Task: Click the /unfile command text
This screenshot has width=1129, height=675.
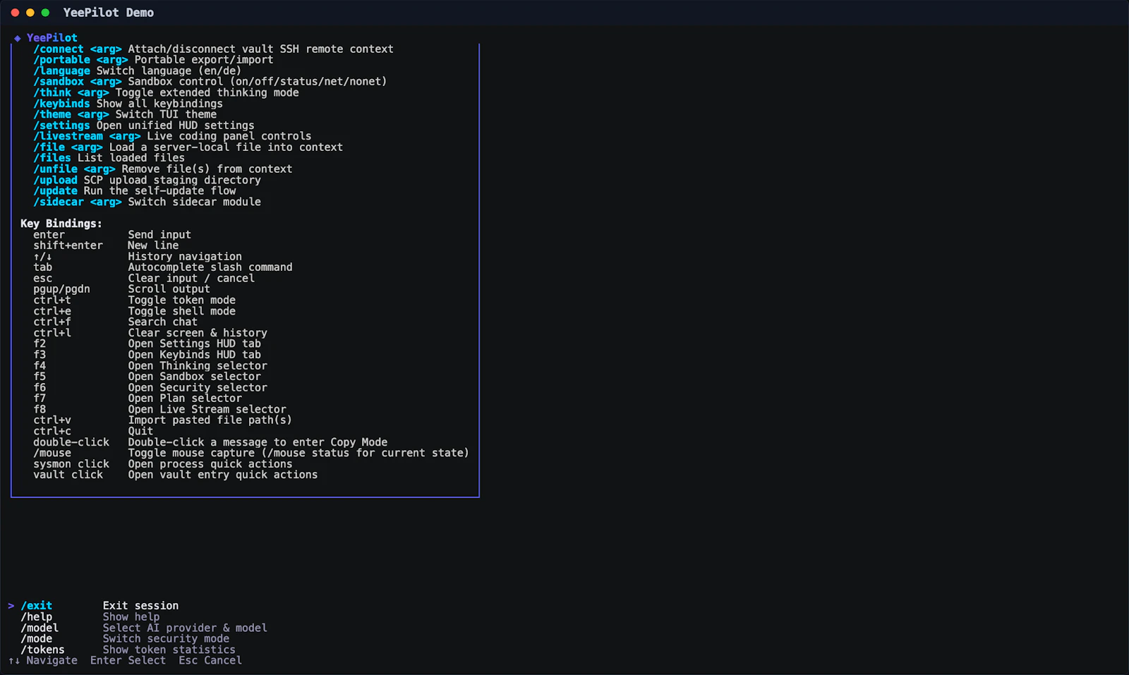Action: pyautogui.click(x=55, y=169)
